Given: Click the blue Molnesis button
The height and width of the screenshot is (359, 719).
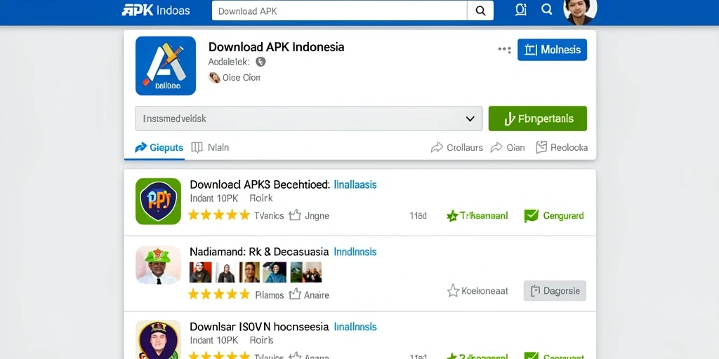Looking at the screenshot, I should [x=552, y=50].
